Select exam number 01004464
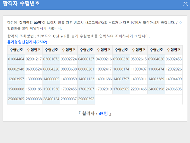The width and height of the screenshot is (190, 143). coord(16,59)
